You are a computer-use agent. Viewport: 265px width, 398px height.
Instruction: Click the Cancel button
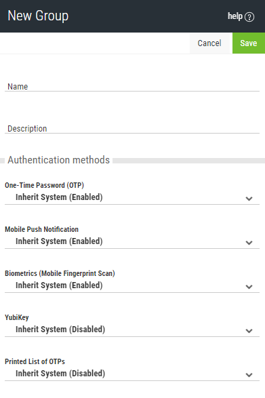[x=209, y=43]
